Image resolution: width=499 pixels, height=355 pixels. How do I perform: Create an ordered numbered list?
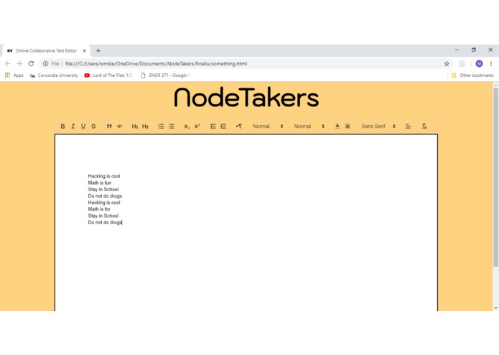161,126
